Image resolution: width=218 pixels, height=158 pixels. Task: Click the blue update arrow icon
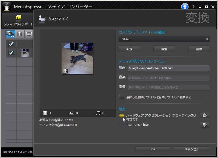pyautogui.click(x=185, y=6)
